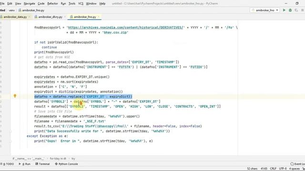The height and width of the screenshot is (171, 305).
Task: Select the amibroker_fno.py editor tab
Action: point(85,17)
